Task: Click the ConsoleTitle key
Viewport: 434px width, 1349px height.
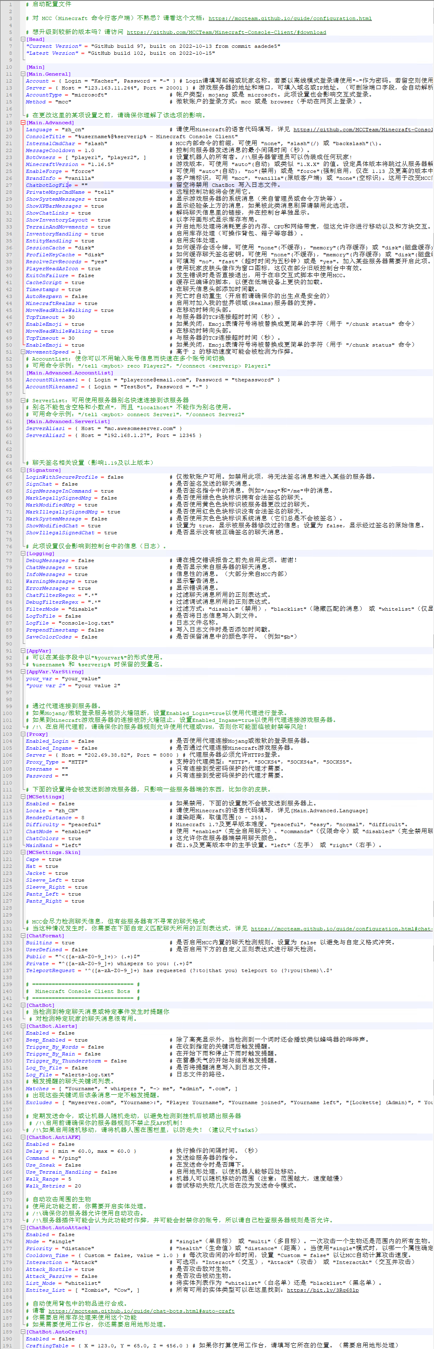Action: pyautogui.click(x=45, y=136)
